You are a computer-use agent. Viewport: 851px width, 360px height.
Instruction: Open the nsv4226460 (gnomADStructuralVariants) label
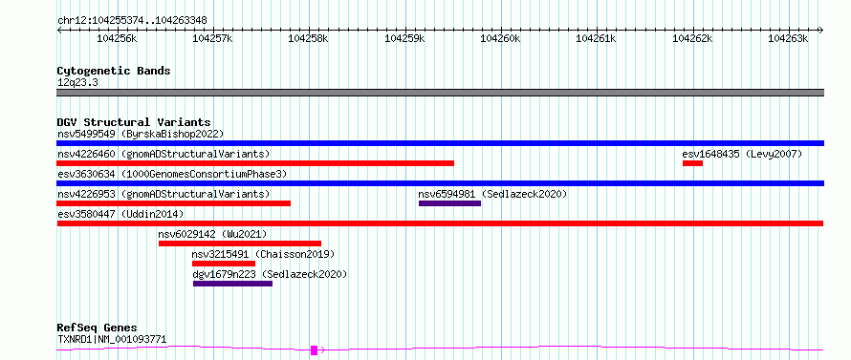coord(164,154)
